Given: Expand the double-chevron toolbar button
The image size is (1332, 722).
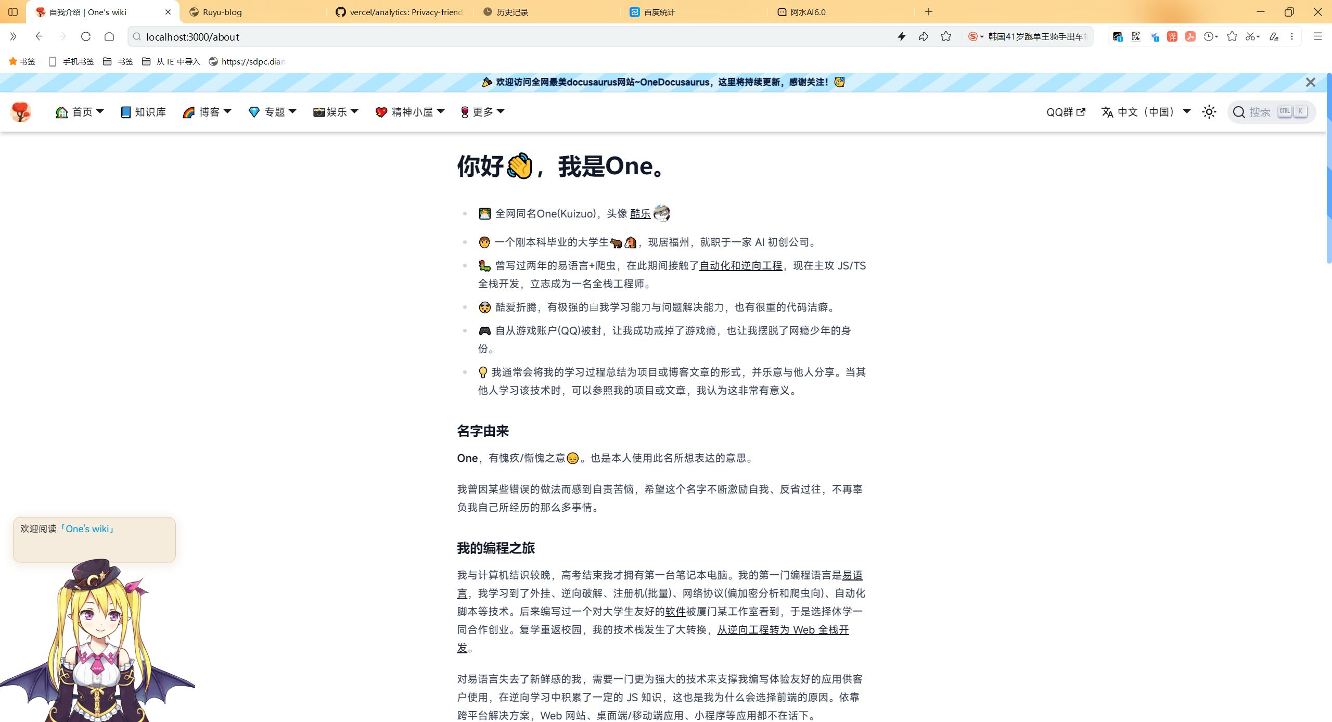Looking at the screenshot, I should [x=13, y=36].
